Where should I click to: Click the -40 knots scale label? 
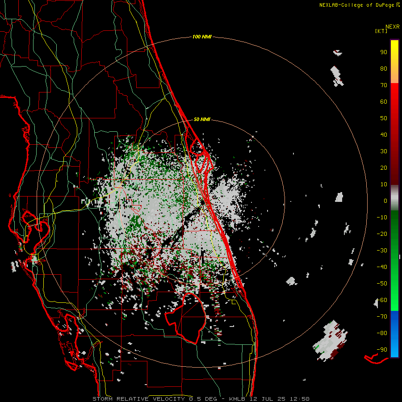pyautogui.click(x=382, y=267)
